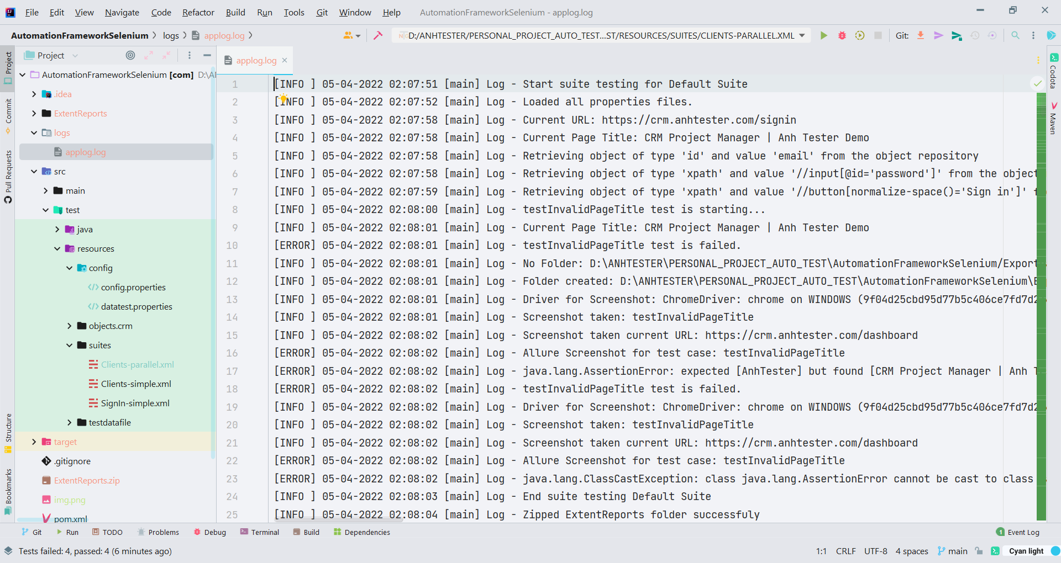Open the Debug tool window

click(x=210, y=532)
